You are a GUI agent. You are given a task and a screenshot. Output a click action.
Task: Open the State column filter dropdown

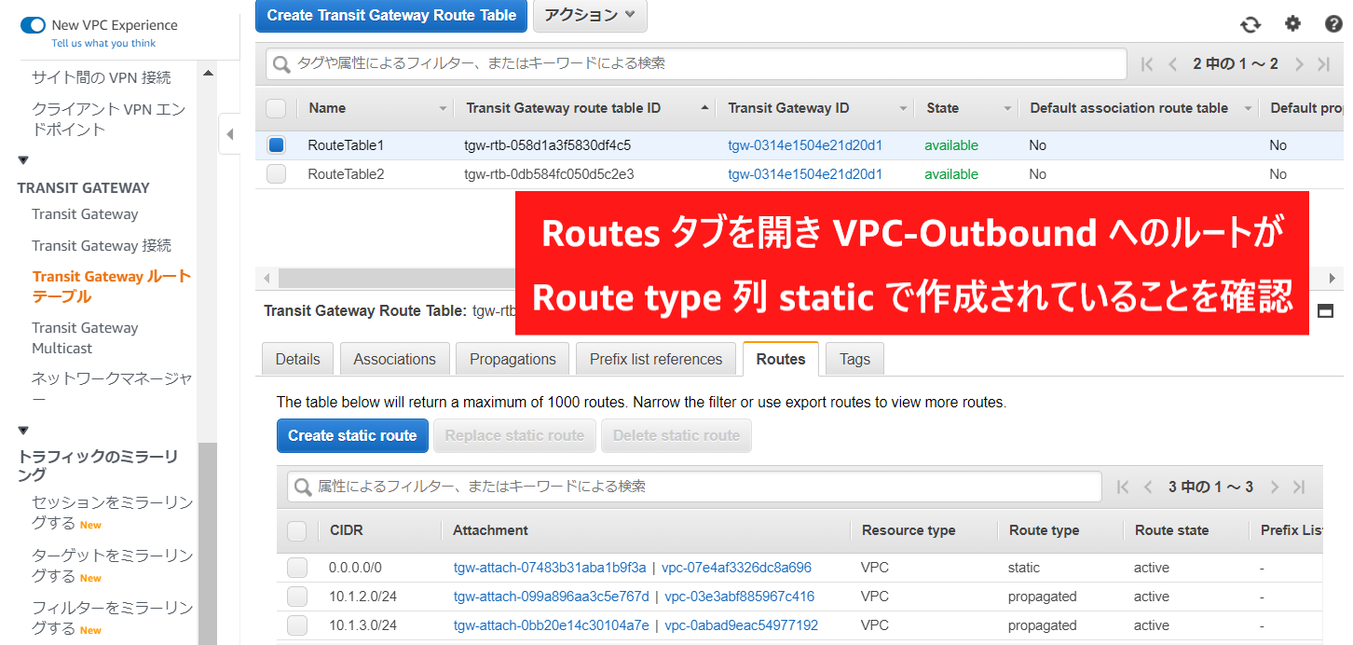(x=1006, y=109)
